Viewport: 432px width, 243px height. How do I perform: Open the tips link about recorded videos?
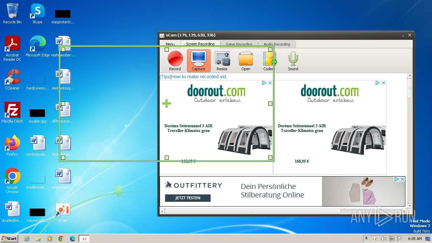click(x=194, y=77)
